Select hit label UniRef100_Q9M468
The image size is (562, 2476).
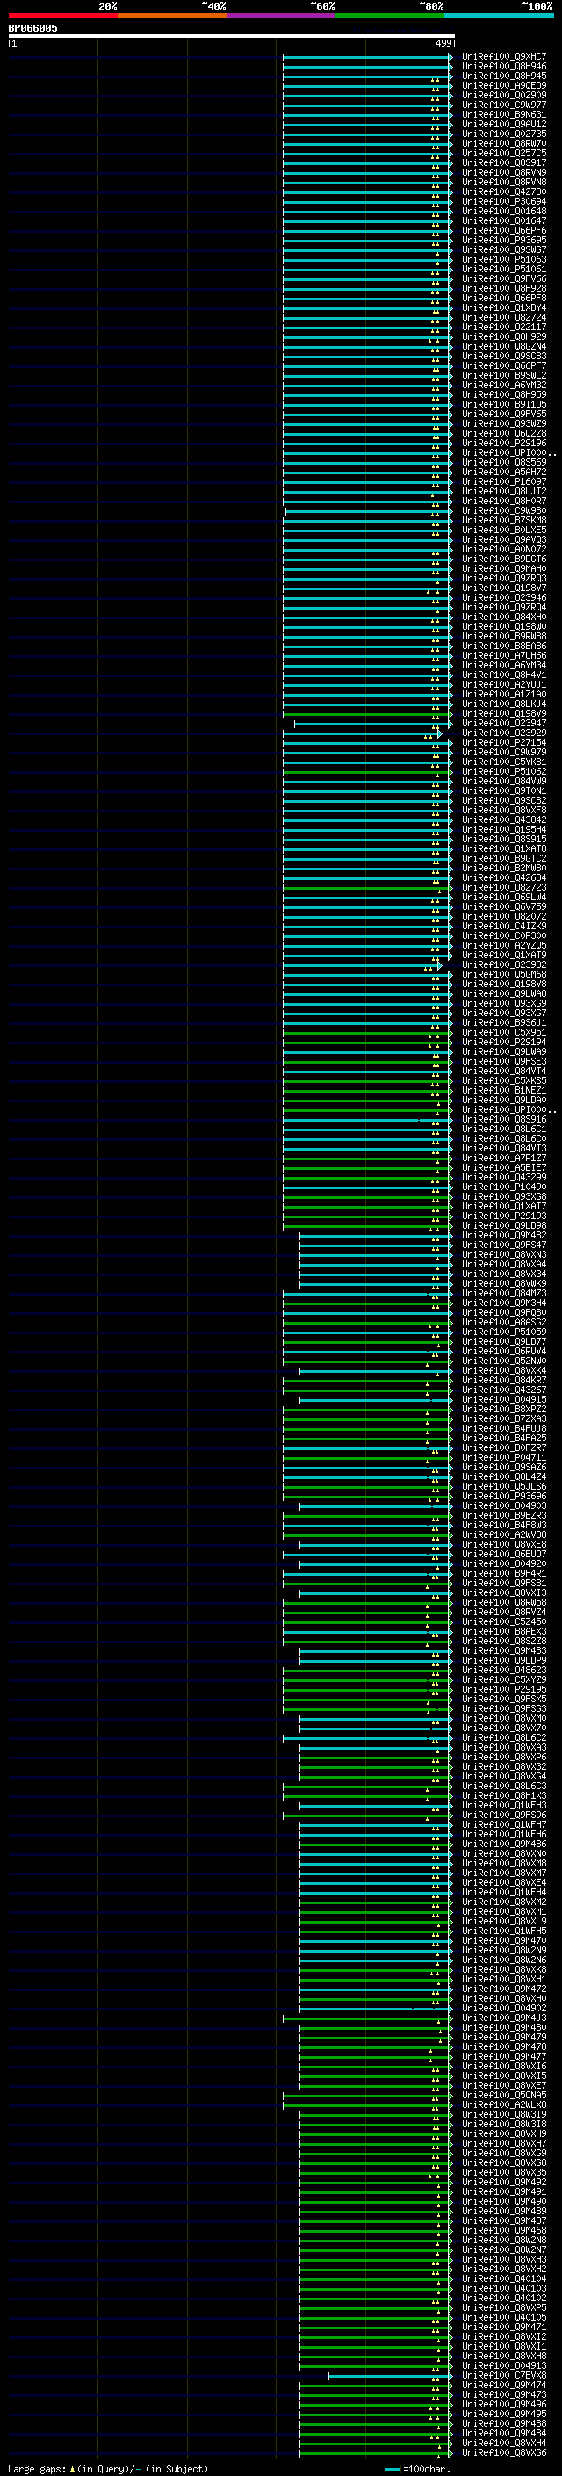[504, 2231]
